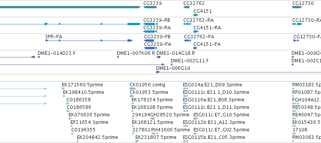Screen dimensions: 321x143
Task: Select the ESG0111c.B21.1_D10.3prime EST arrows
Action: 185,96
